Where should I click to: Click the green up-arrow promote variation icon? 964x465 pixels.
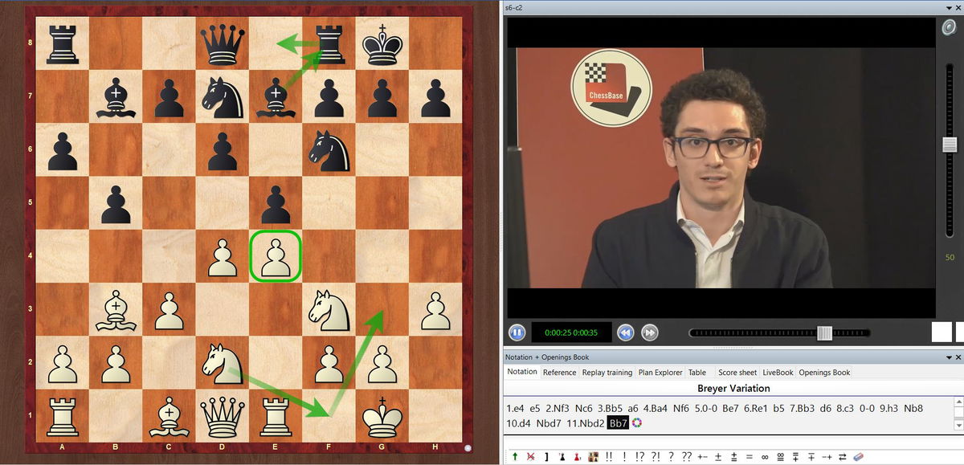click(514, 457)
